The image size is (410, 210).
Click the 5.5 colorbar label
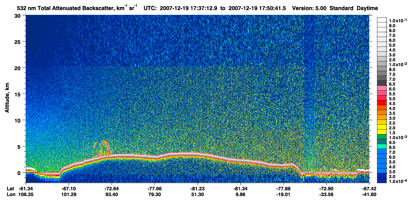click(392, 94)
